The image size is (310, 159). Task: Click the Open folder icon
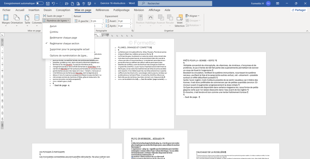pyautogui.click(x=67, y=4)
